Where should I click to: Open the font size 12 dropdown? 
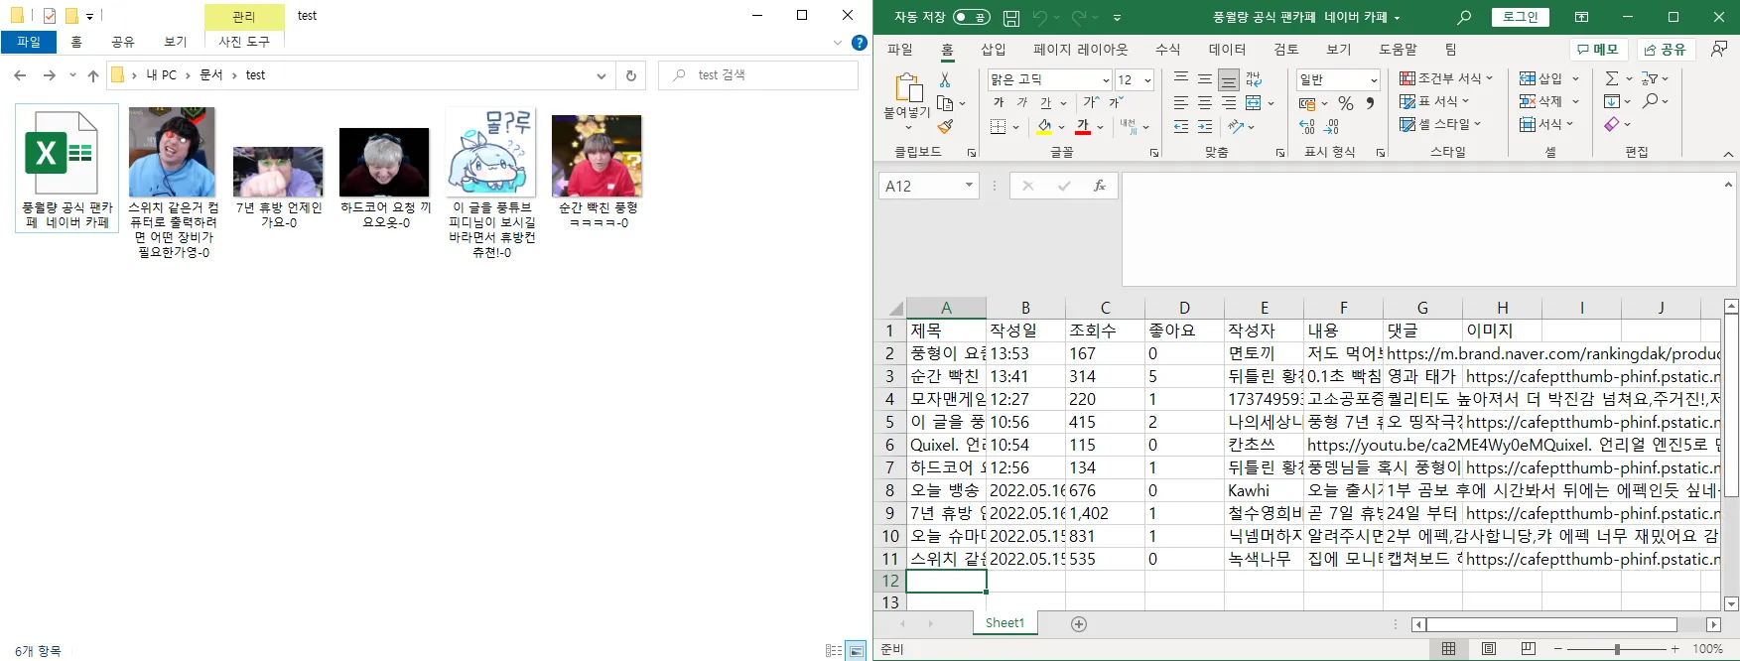point(1147,79)
